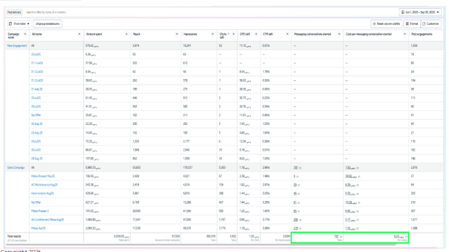Click the Reset column widths icon

pos(376,24)
